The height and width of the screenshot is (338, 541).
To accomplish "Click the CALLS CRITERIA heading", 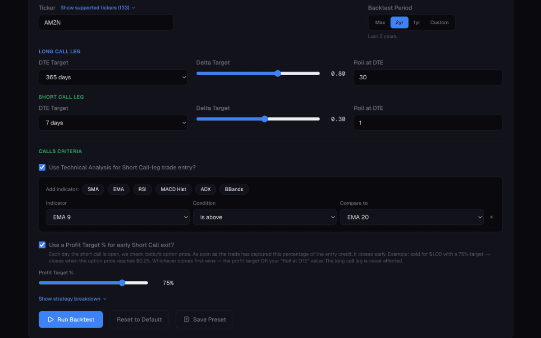I will point(60,151).
